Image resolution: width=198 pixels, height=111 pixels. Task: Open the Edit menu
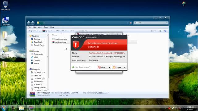point(34,27)
